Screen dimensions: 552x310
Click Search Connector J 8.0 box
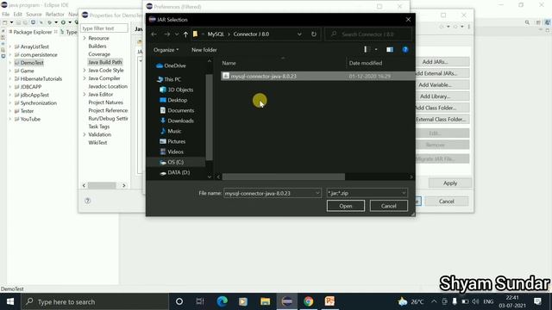pos(368,34)
